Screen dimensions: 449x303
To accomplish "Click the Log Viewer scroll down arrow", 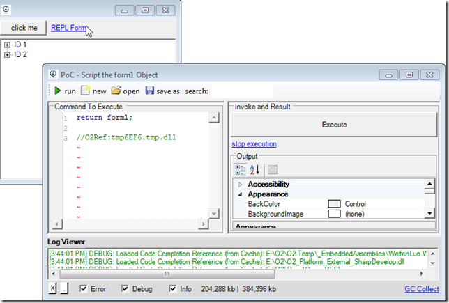I will point(433,263).
